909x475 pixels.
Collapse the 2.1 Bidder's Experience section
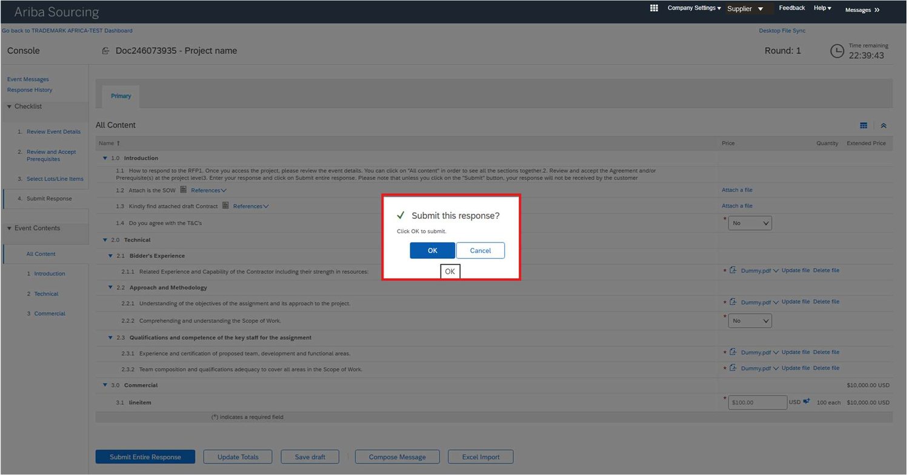pyautogui.click(x=110, y=256)
